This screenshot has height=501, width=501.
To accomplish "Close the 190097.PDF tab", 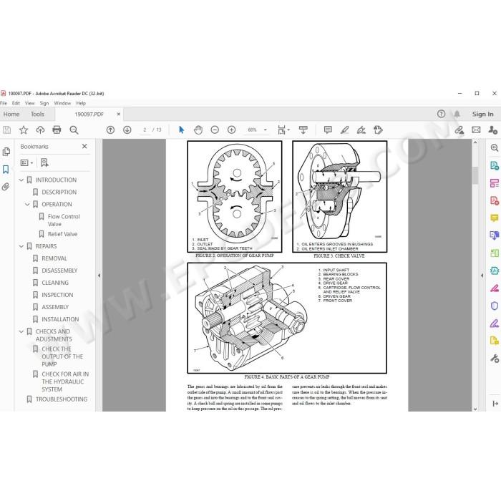I will pyautogui.click(x=119, y=114).
